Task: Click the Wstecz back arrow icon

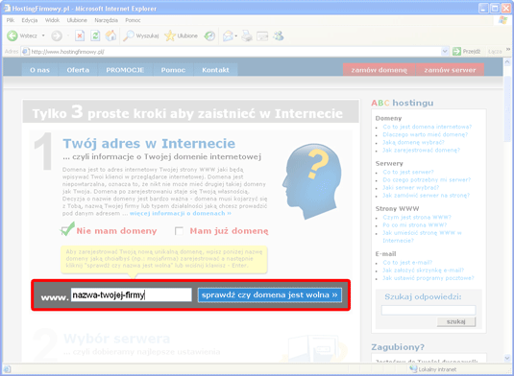Action: (x=12, y=35)
